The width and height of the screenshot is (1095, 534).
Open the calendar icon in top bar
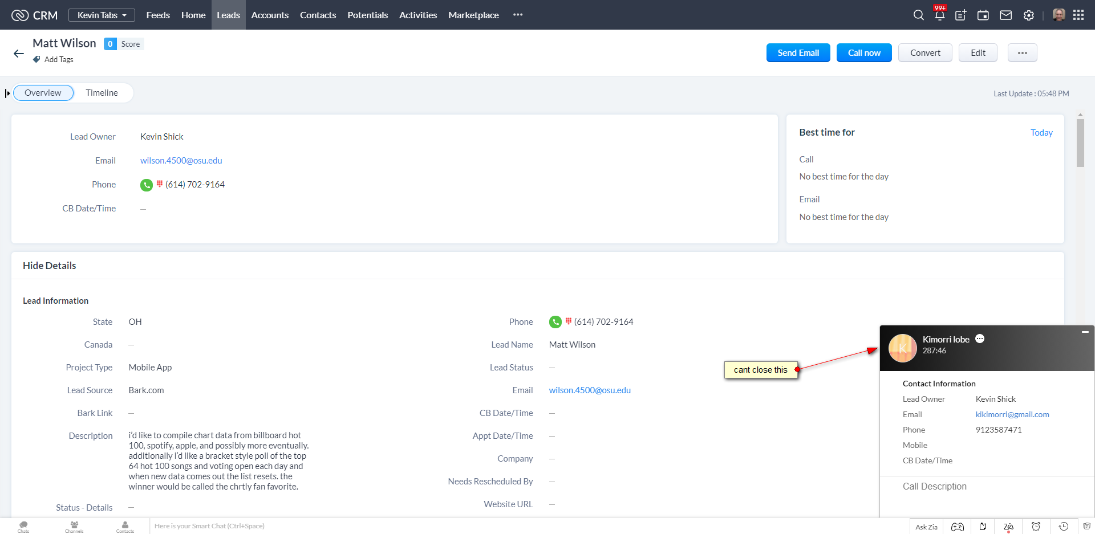click(983, 15)
